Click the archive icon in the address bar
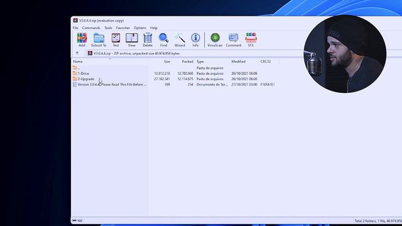The height and width of the screenshot is (226, 402). click(x=90, y=53)
